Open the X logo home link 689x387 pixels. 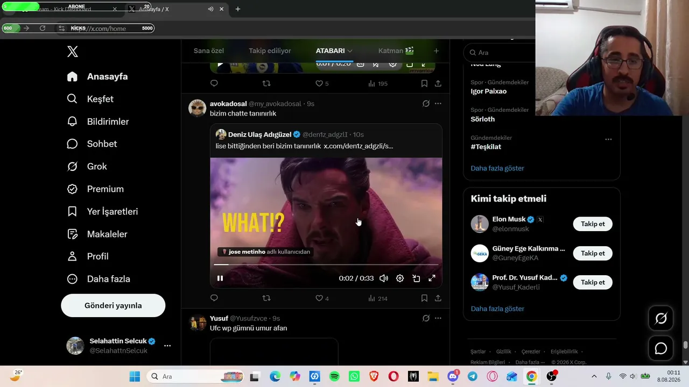click(73, 52)
